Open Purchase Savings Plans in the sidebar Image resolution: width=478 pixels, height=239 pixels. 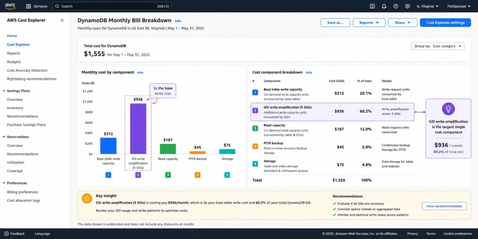coord(27,125)
